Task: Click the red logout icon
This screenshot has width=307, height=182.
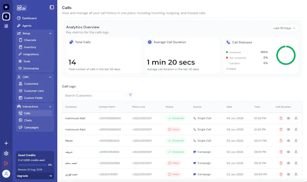Action: [x=6, y=163]
